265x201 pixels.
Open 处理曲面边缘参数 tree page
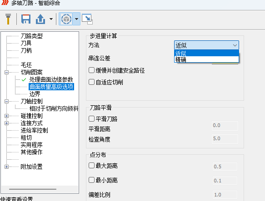(x=51, y=79)
